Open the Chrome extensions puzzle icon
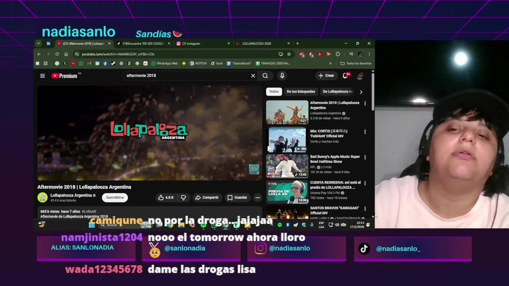 (338, 54)
